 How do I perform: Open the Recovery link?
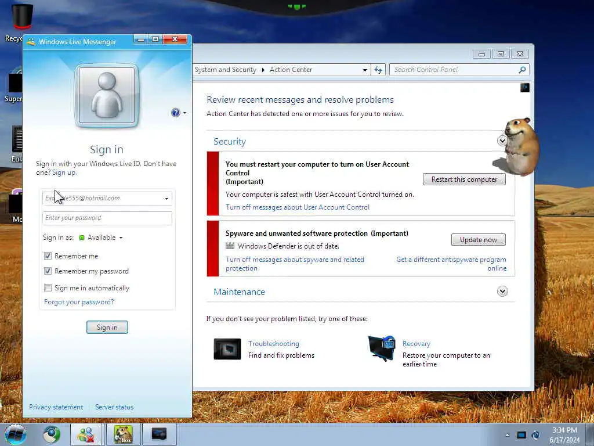[x=416, y=344]
